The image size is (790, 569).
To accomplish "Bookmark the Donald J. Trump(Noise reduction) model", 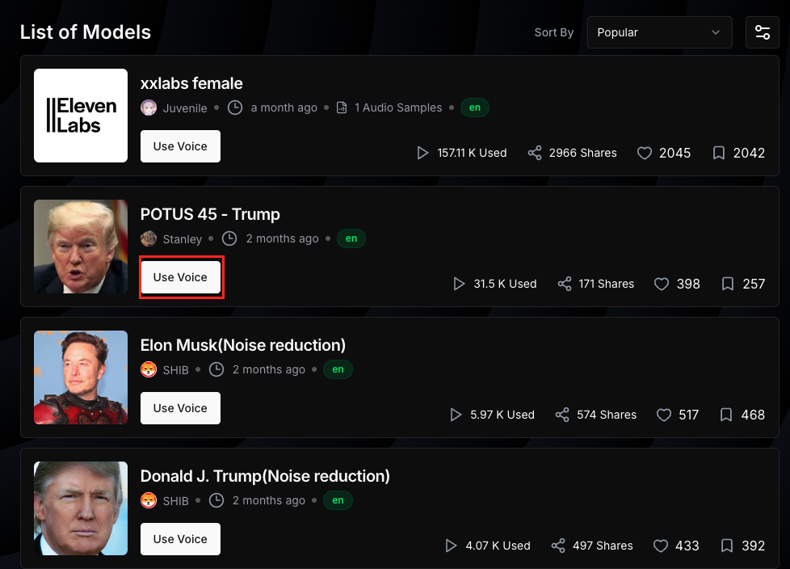I will pyautogui.click(x=726, y=546).
